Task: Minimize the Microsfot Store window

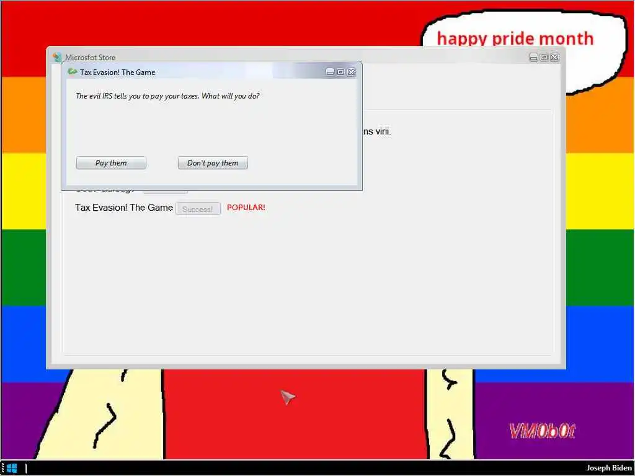Action: (x=533, y=58)
